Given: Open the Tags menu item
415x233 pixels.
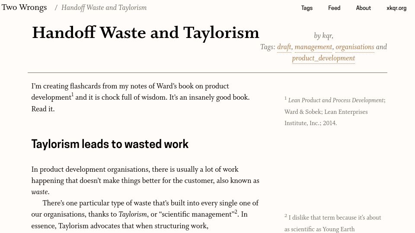Looking at the screenshot, I should [x=307, y=8].
